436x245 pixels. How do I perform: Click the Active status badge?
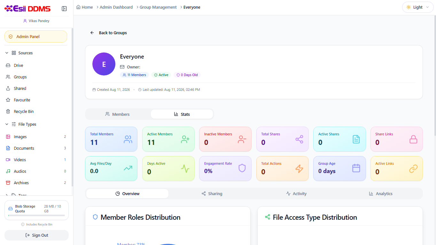(161, 75)
